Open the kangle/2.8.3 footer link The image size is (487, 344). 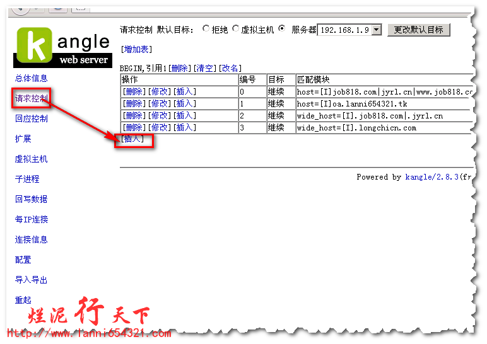pyautogui.click(x=431, y=177)
